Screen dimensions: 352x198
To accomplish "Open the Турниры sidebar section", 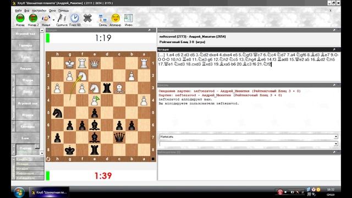I will tap(25, 45).
